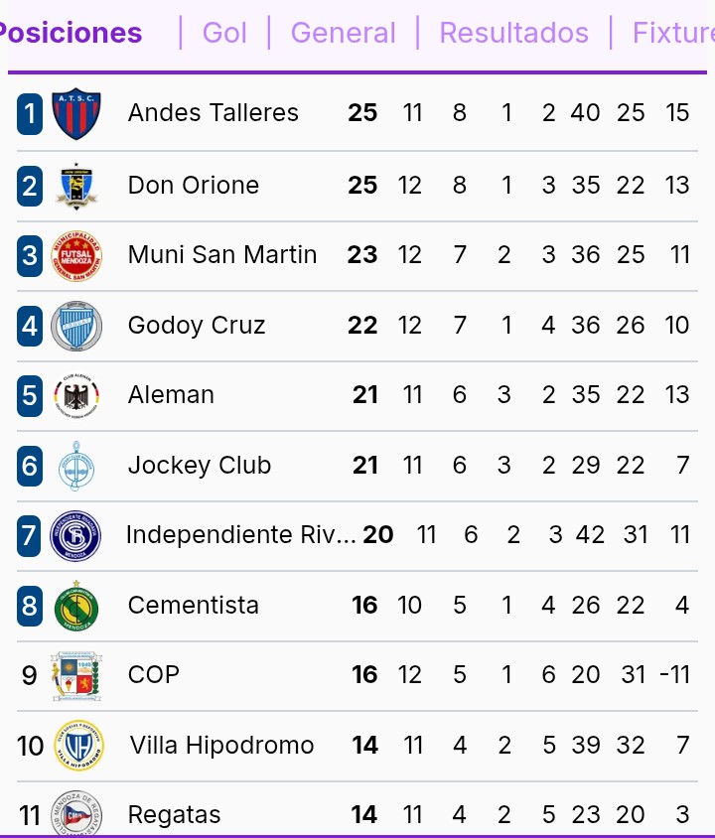Tap the Villa Hipodromo team name

coord(221,746)
